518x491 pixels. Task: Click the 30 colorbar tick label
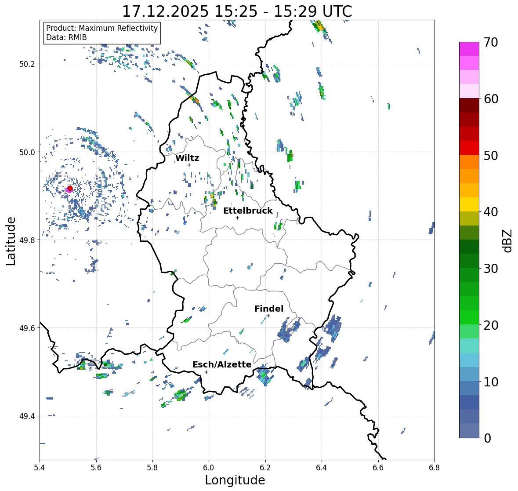[491, 269]
